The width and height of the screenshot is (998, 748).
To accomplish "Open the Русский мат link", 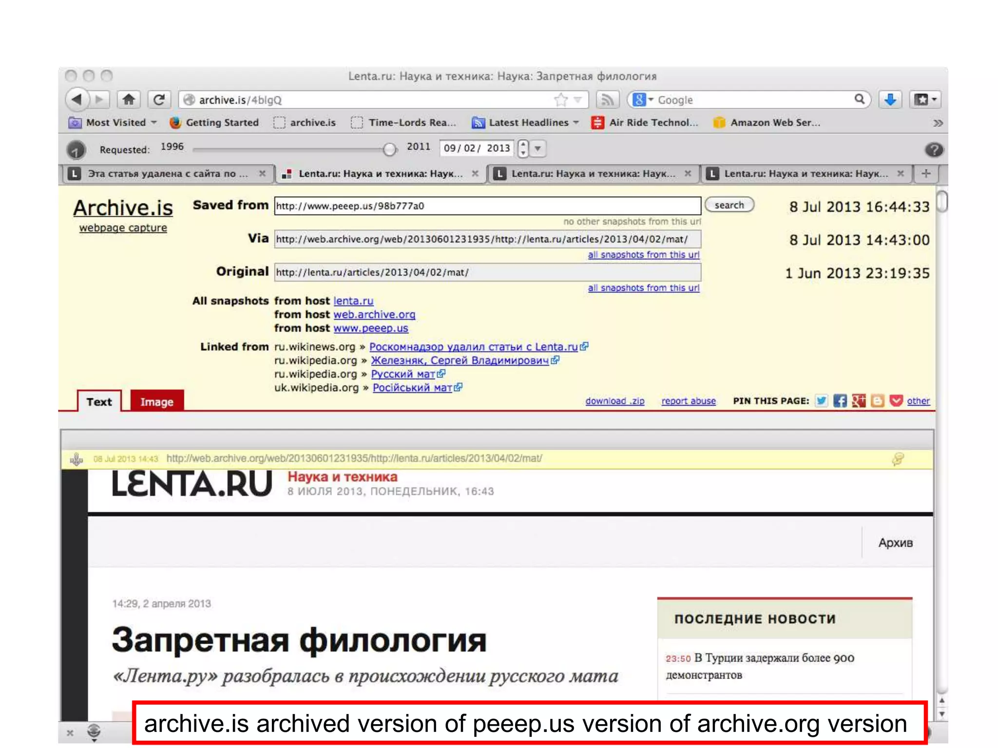I will coord(403,374).
